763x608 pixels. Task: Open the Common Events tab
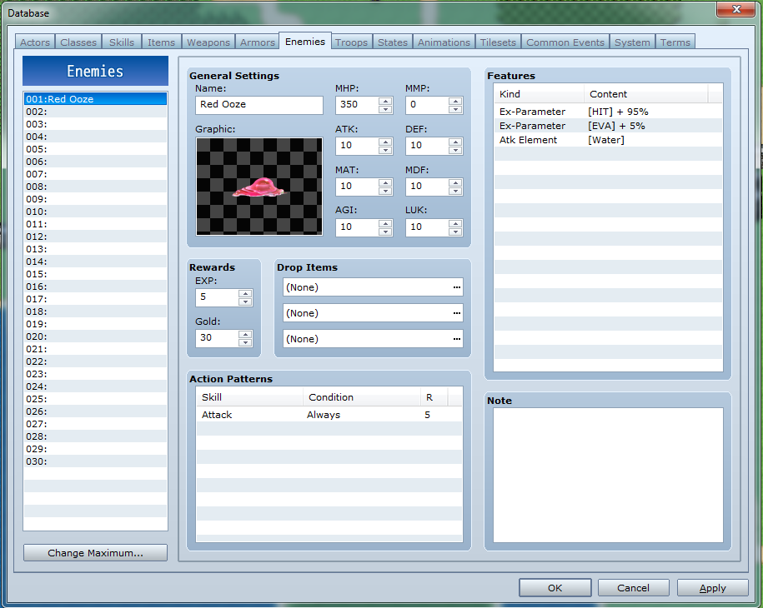pos(565,42)
